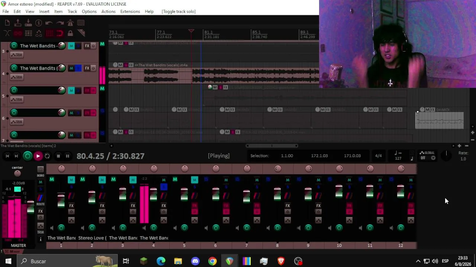Mute mixer channel 1
This screenshot has height=267, width=476.
71,180
